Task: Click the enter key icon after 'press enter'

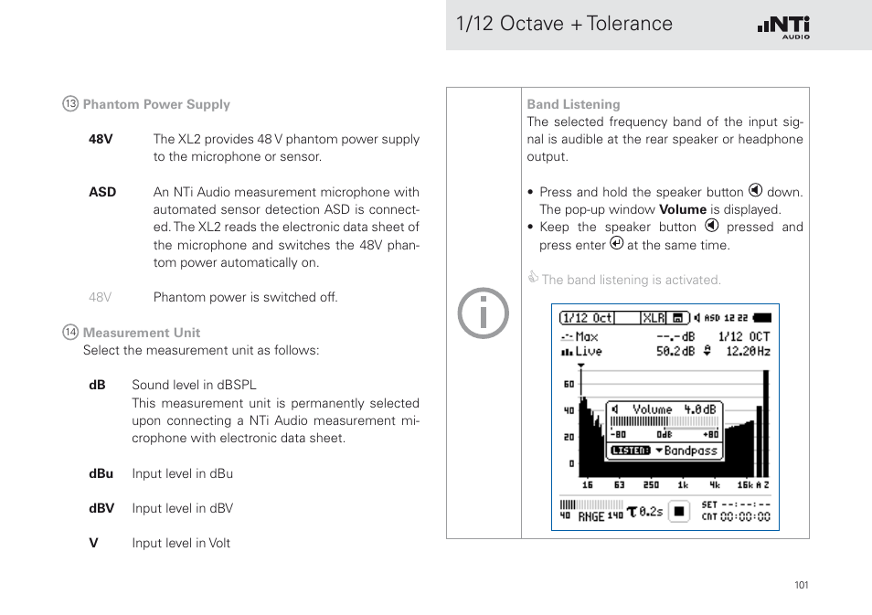Action: coord(616,243)
